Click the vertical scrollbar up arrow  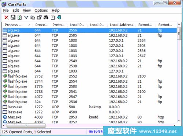179,25
